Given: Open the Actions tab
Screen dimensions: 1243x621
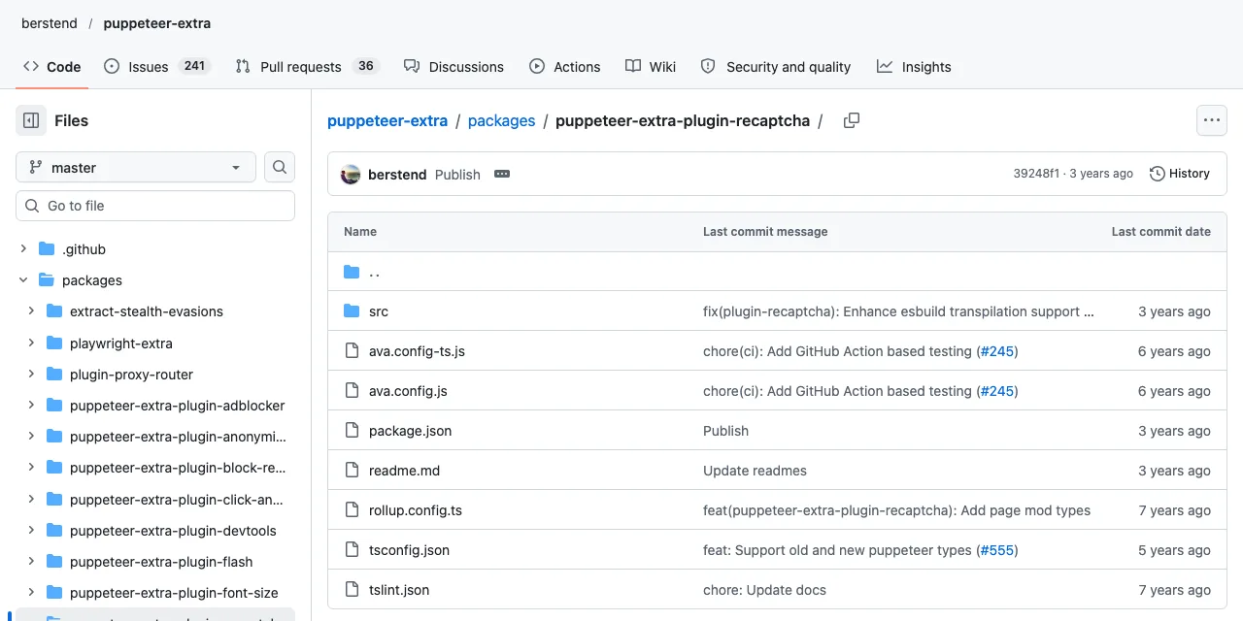Looking at the screenshot, I should click(565, 67).
